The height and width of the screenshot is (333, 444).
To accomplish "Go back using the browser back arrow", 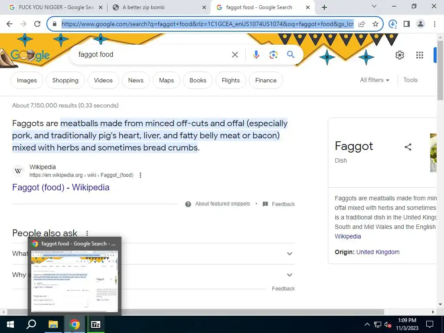I will pos(10,24).
